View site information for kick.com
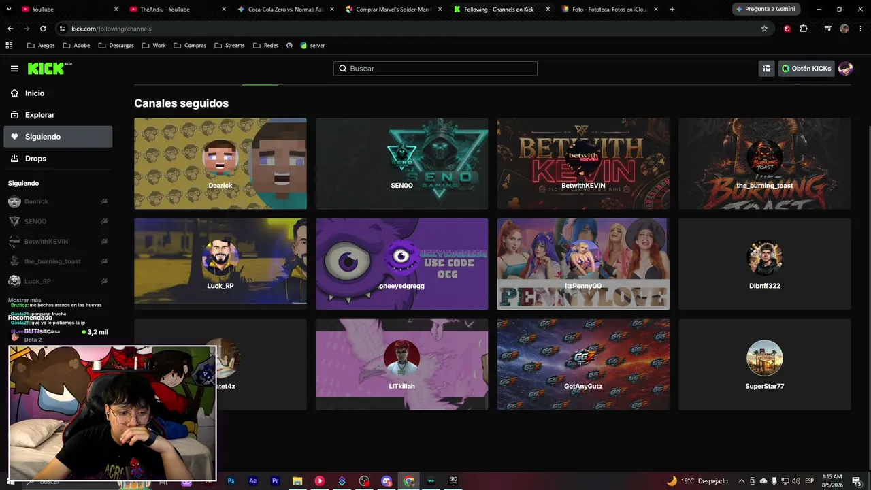Screen dimensions: 871x490 pyautogui.click(x=63, y=29)
